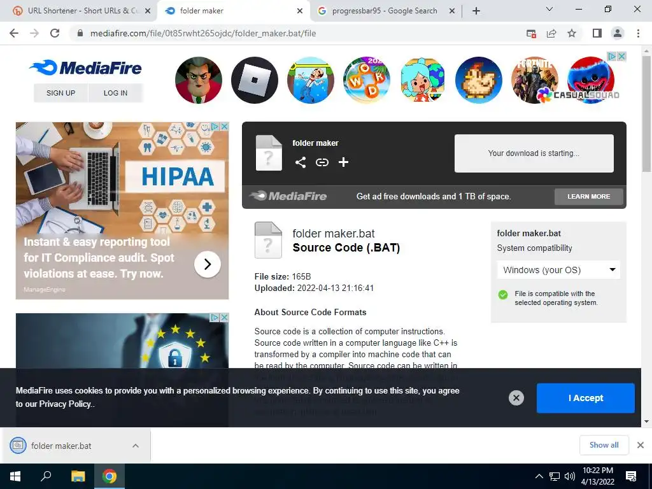Open the tab search chevron
The image size is (652, 489).
tap(549, 9)
